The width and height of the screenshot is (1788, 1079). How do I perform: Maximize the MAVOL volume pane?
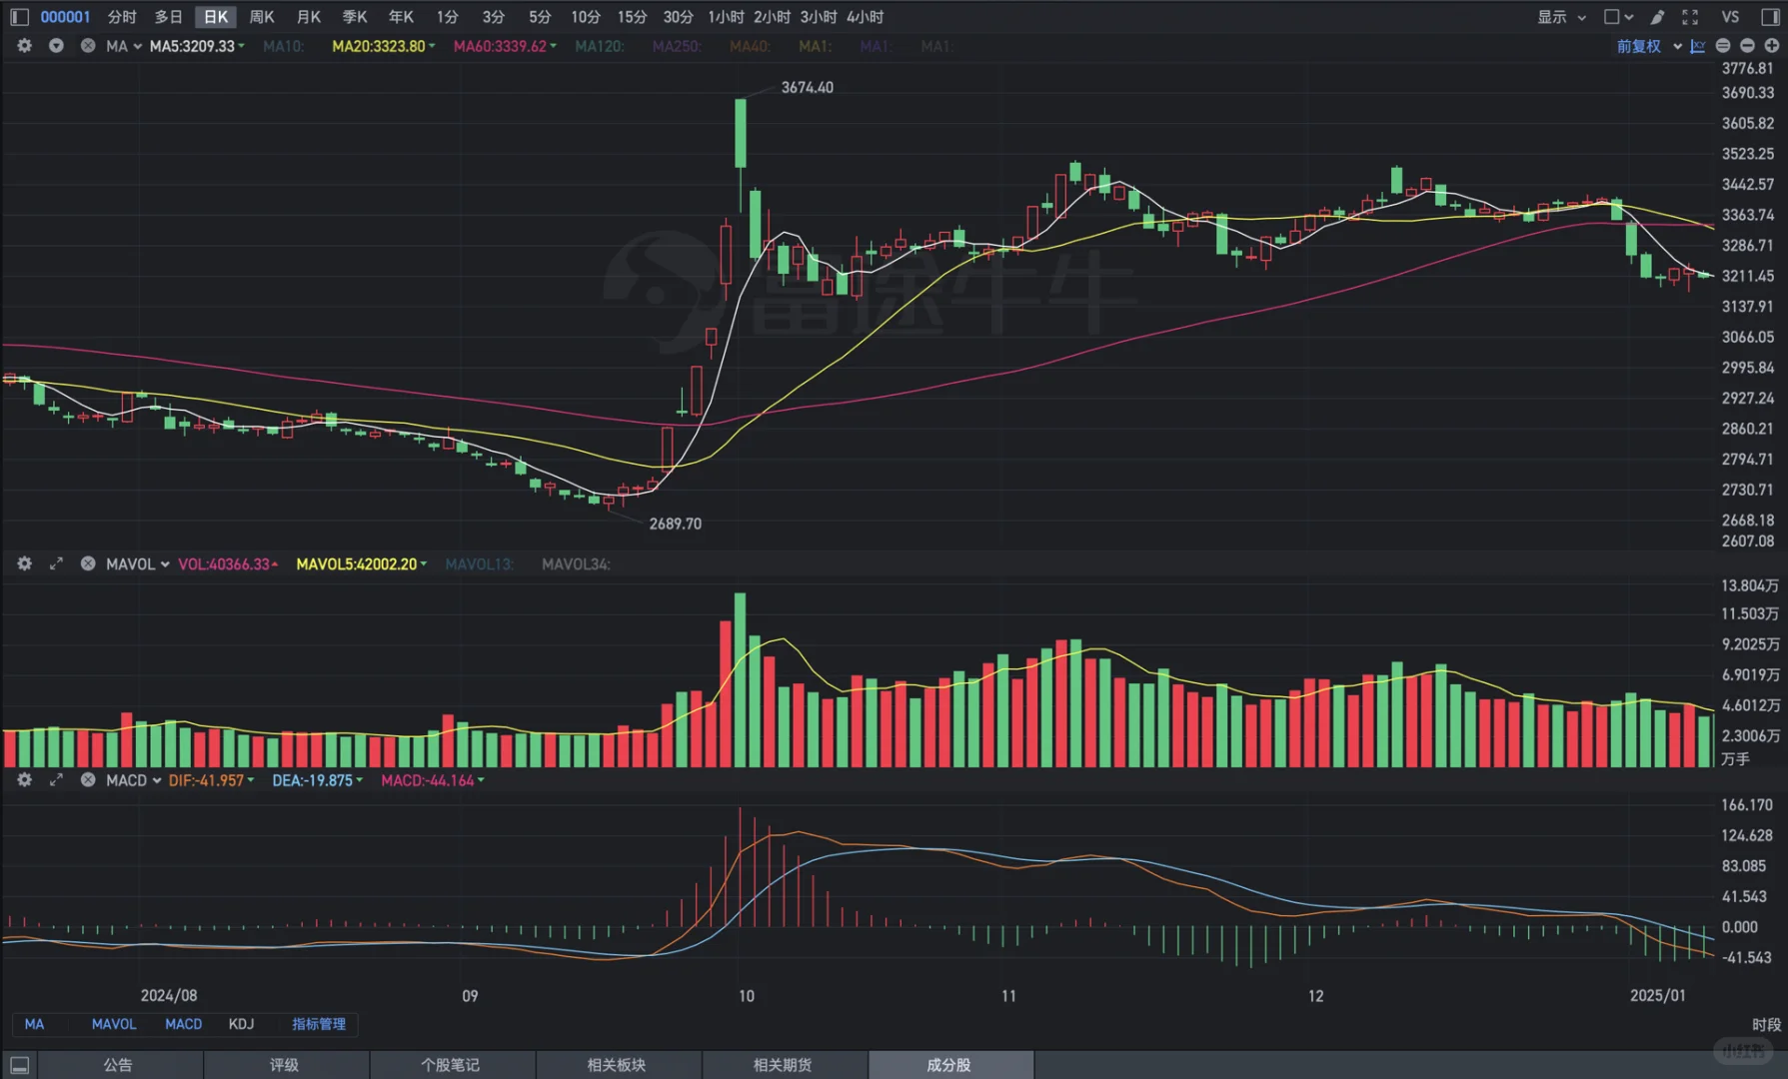(56, 563)
